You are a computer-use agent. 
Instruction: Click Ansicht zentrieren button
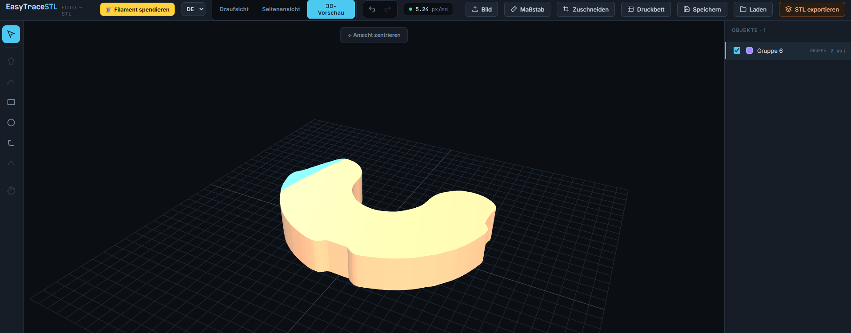tap(374, 35)
